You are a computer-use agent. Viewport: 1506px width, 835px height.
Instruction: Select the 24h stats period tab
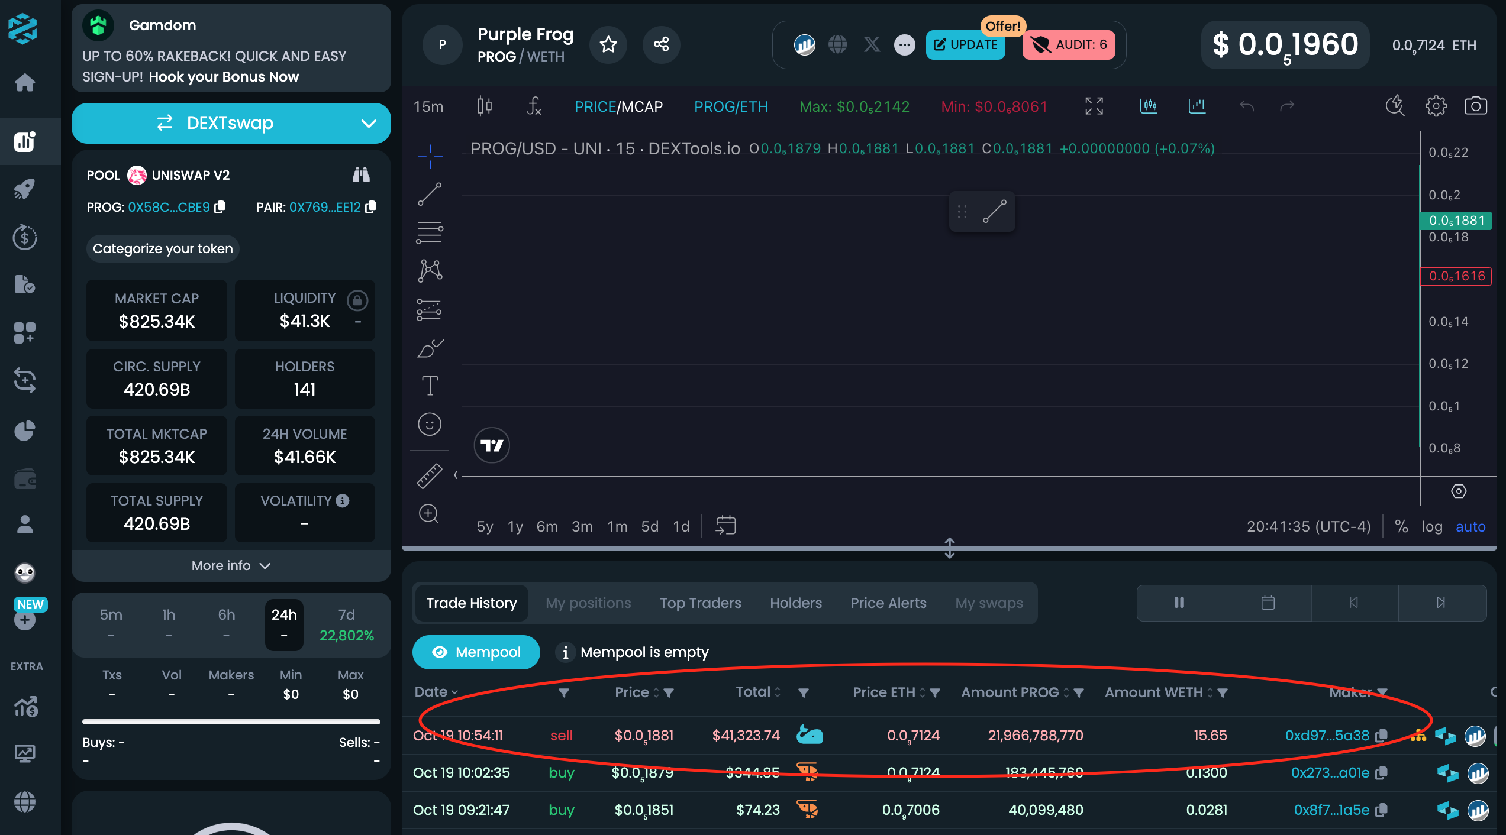coord(284,625)
